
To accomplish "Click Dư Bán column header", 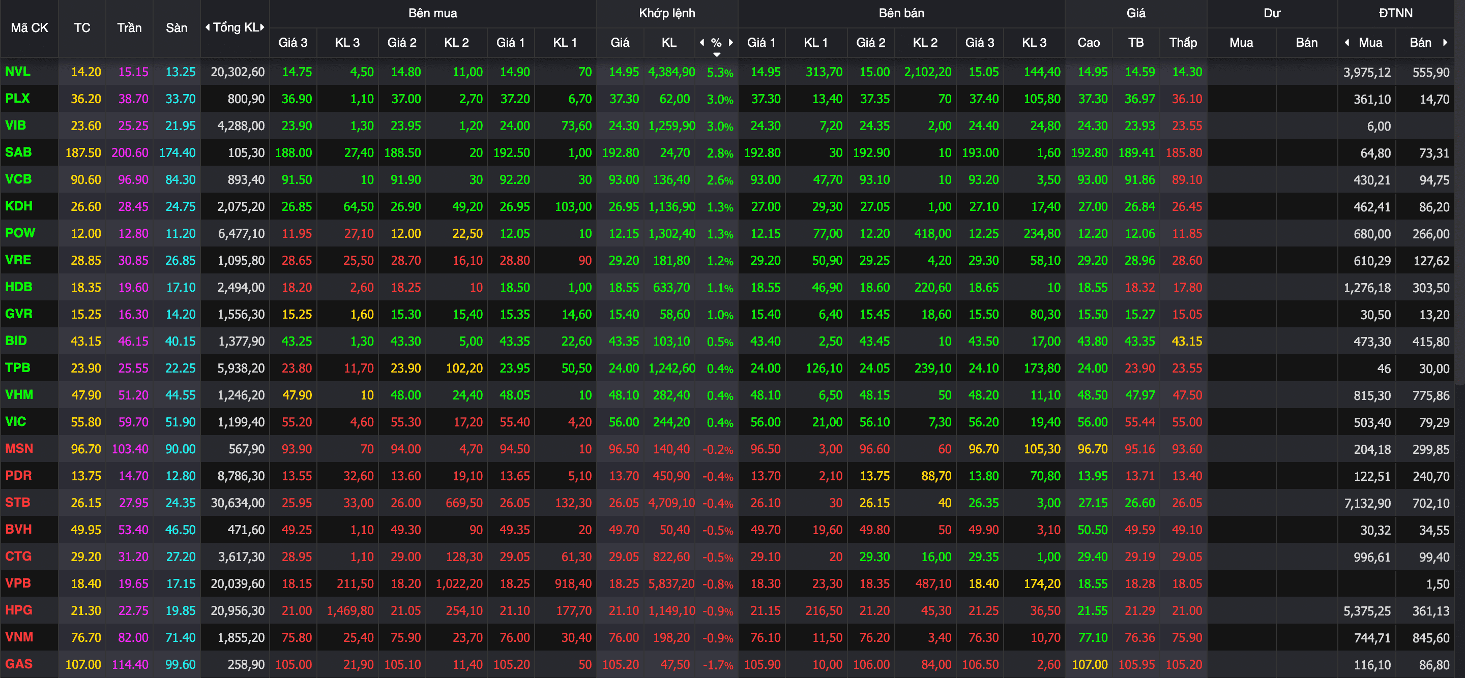I will 1306,42.
